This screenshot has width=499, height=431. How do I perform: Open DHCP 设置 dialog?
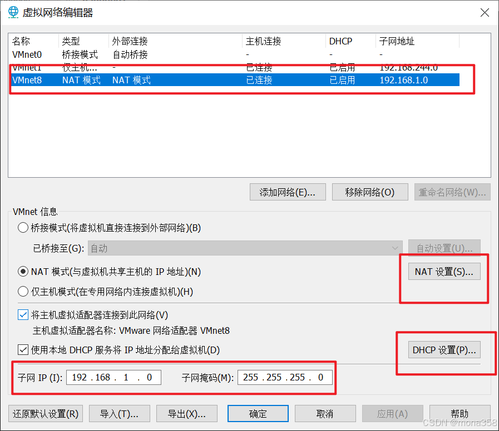click(x=444, y=349)
